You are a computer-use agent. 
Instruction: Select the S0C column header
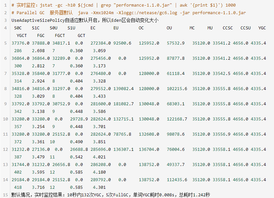18,28
